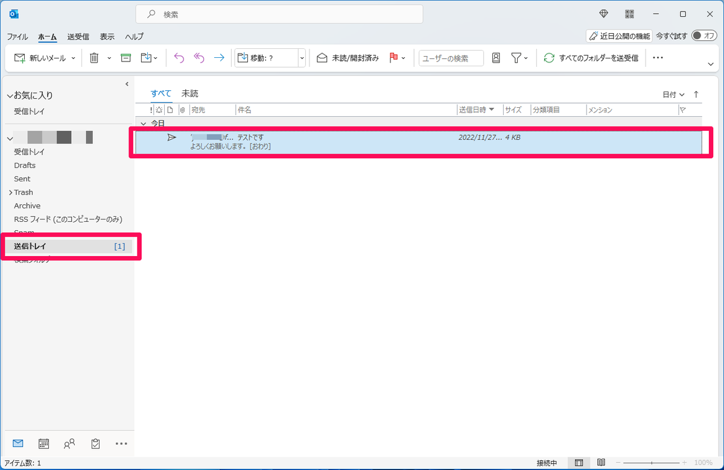This screenshot has width=724, height=470.
Task: Open the delete options dropdown arrow
Action: pyautogui.click(x=109, y=58)
